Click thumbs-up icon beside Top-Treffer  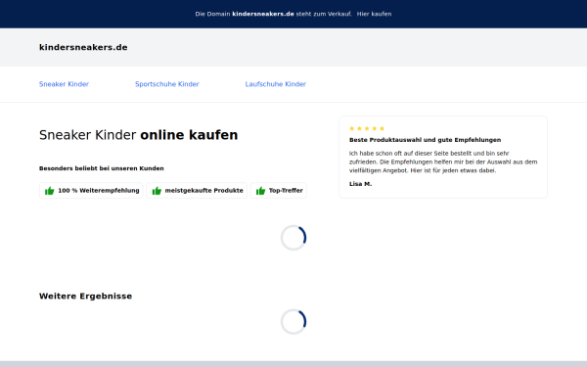[260, 191]
